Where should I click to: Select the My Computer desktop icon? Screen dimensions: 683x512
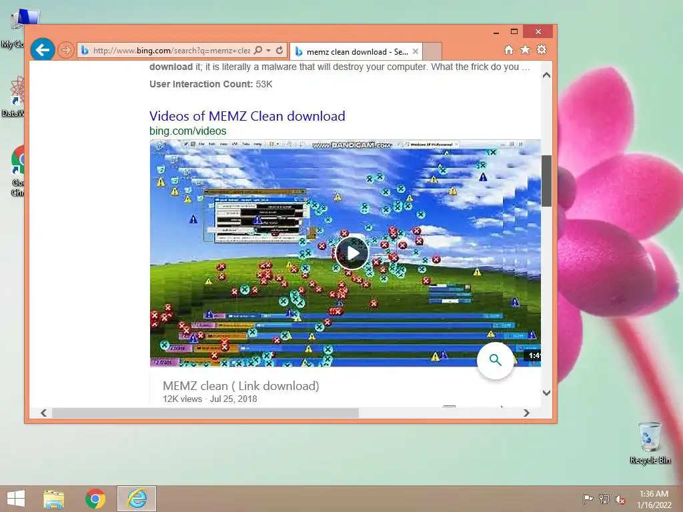click(x=18, y=28)
